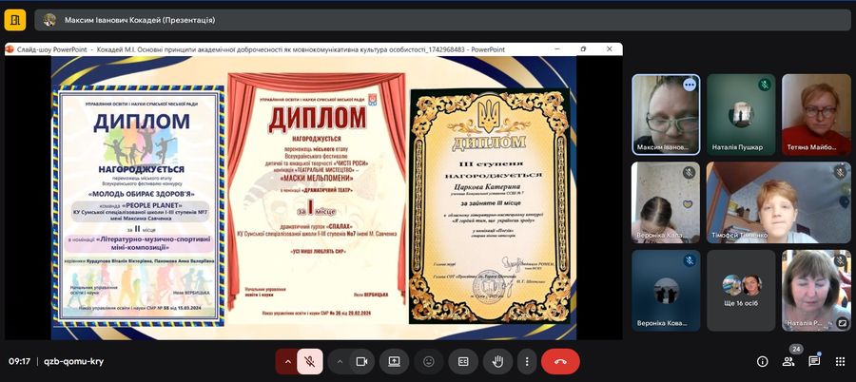This screenshot has height=382, width=856.
Task: Expand audio settings chevron
Action: (287, 361)
